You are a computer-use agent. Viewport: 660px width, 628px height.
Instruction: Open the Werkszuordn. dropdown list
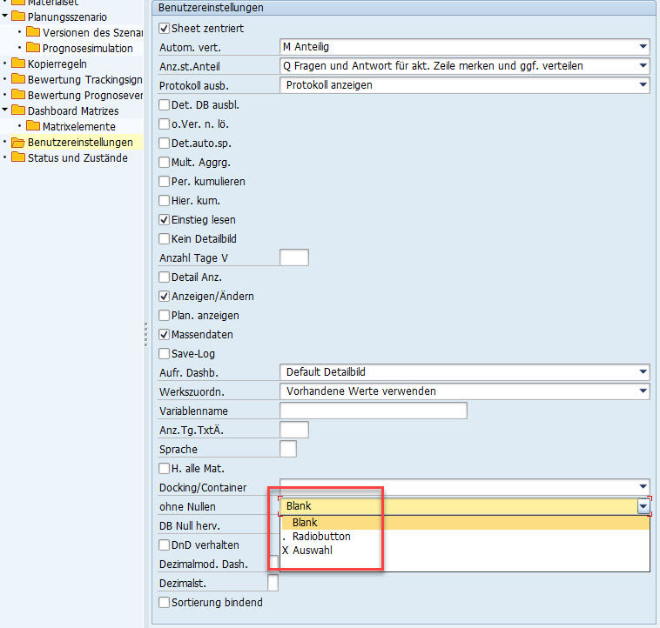click(x=643, y=391)
